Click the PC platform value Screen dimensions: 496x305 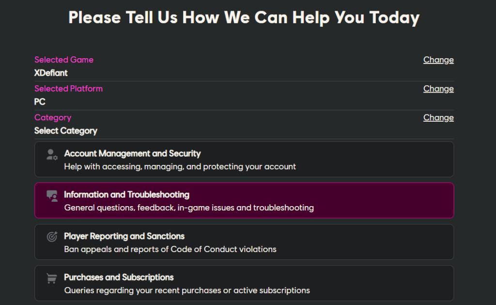point(40,102)
